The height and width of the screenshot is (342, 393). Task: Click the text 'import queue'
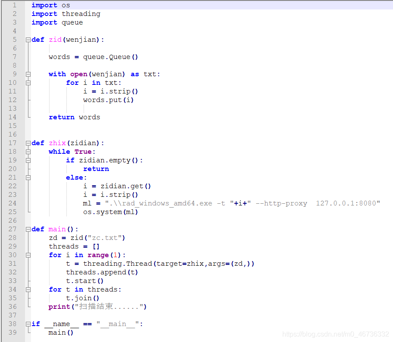(x=57, y=22)
